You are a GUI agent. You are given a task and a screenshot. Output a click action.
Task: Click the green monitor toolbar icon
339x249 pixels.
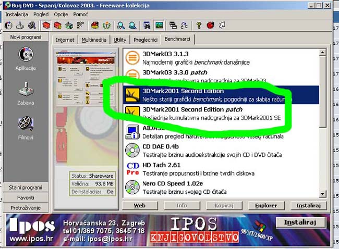tap(159, 26)
